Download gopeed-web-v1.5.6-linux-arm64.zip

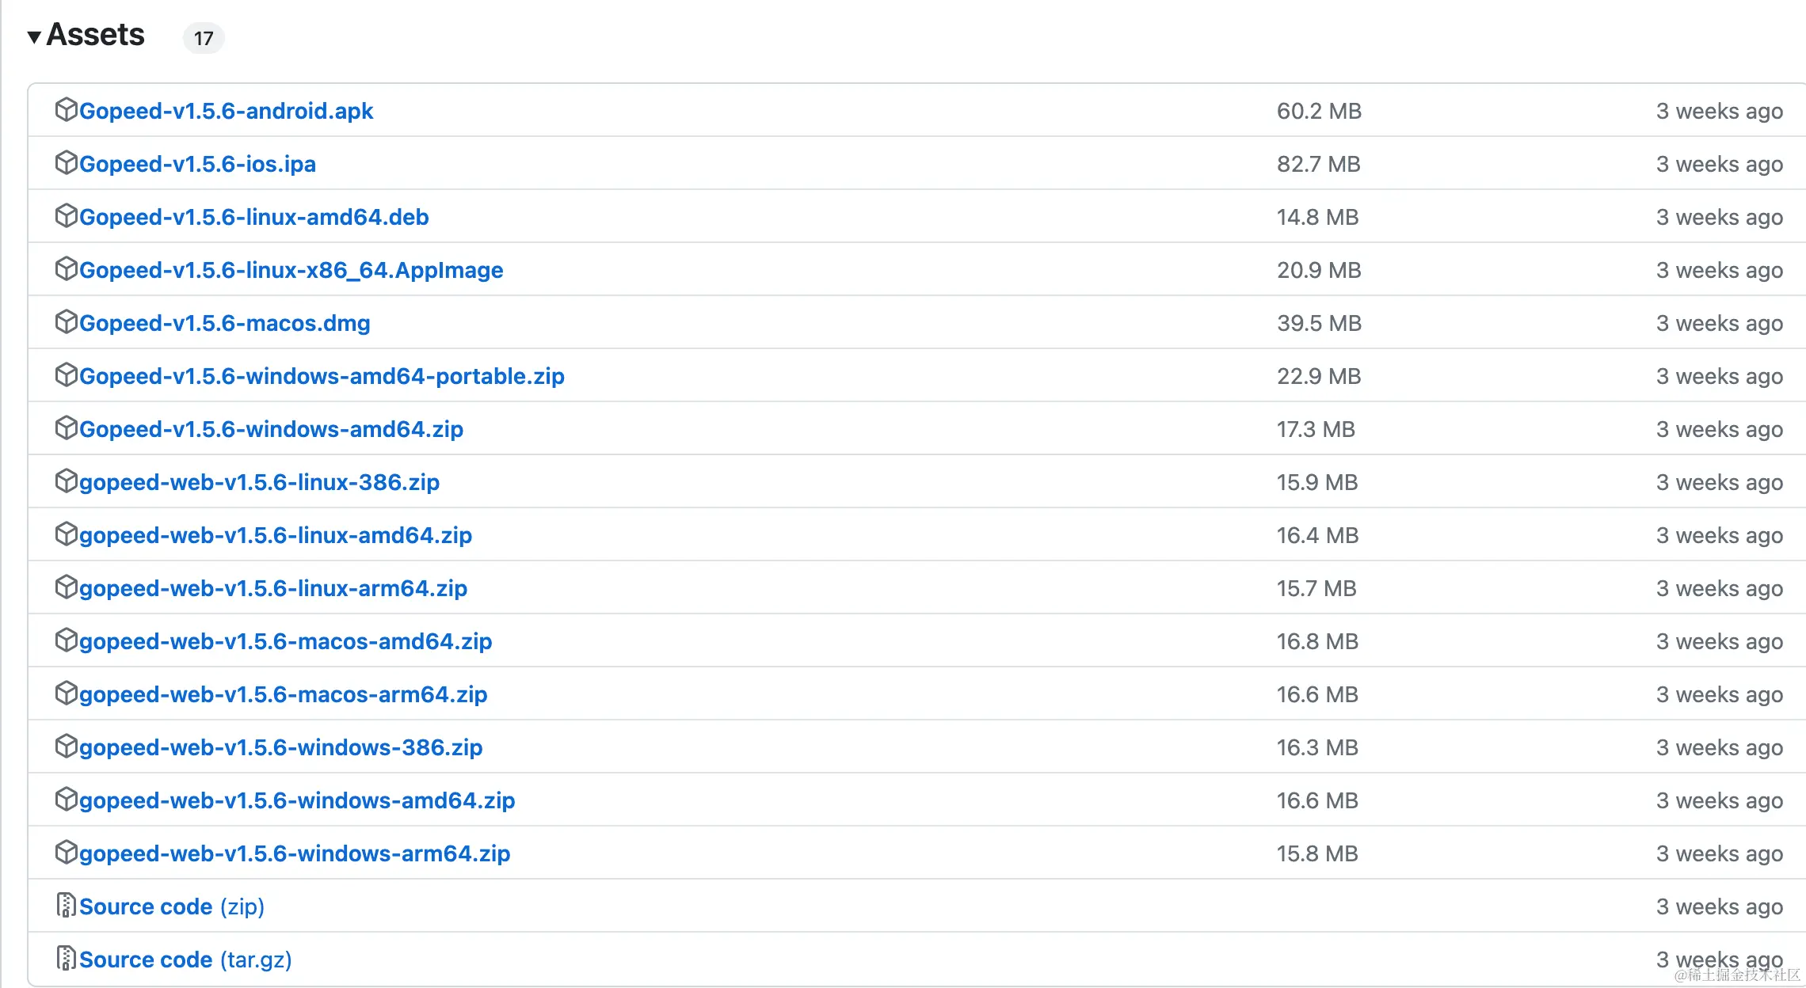[273, 588]
